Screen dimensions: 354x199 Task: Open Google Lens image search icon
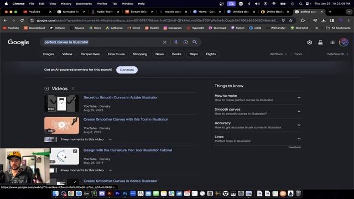pyautogui.click(x=185, y=42)
